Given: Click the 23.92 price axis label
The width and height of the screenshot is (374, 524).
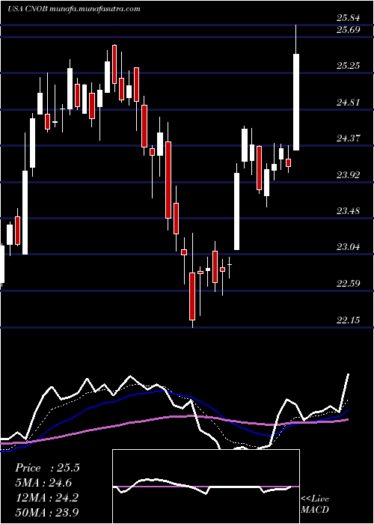Looking at the screenshot, I should (348, 174).
